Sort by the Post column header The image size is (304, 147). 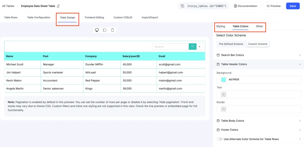(x=62, y=56)
